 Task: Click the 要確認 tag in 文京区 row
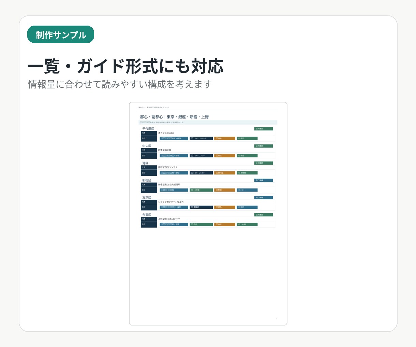201,207
